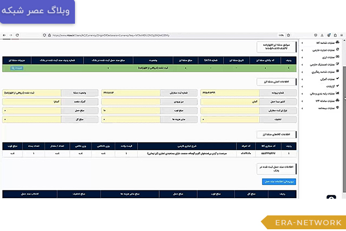Click the currency operations sidebar icon

point(337,58)
